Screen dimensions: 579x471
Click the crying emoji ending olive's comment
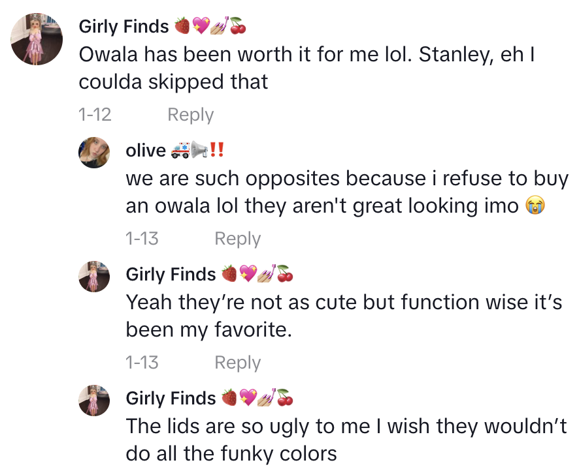535,206
